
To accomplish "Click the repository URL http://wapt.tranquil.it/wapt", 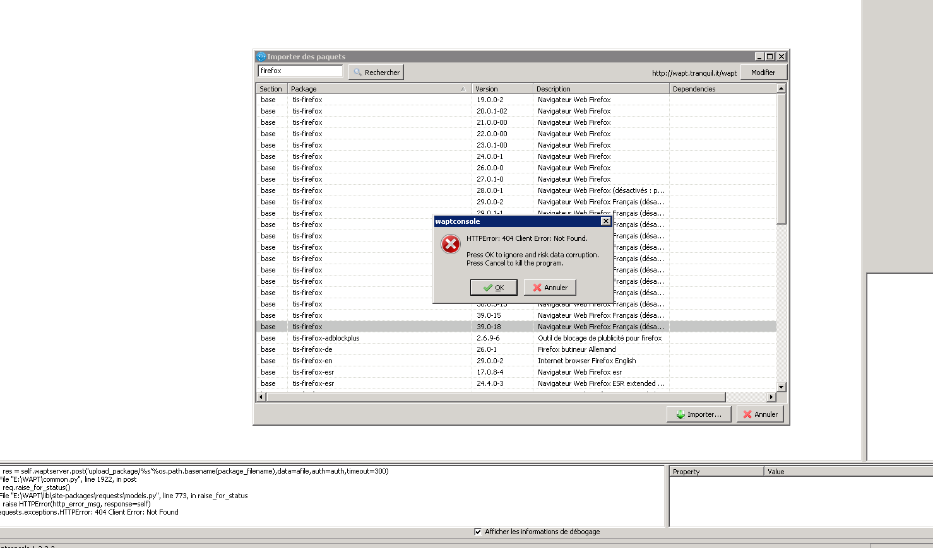I will point(694,73).
